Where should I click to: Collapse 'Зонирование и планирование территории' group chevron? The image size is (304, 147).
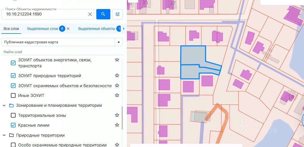click(x=4, y=105)
